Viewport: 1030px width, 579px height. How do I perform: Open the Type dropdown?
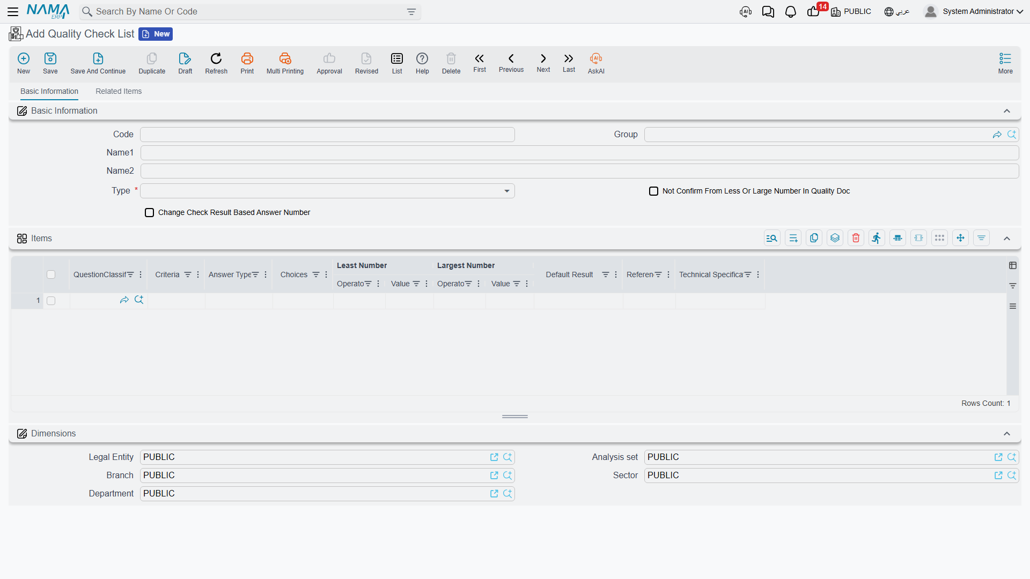[x=327, y=191]
